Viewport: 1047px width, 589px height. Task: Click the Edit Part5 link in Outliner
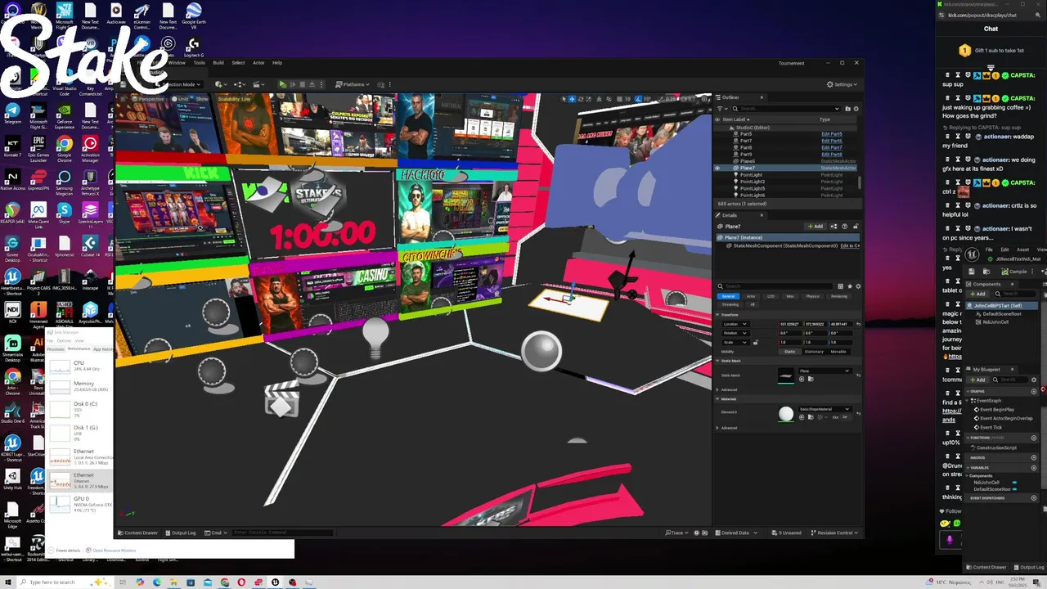point(832,134)
